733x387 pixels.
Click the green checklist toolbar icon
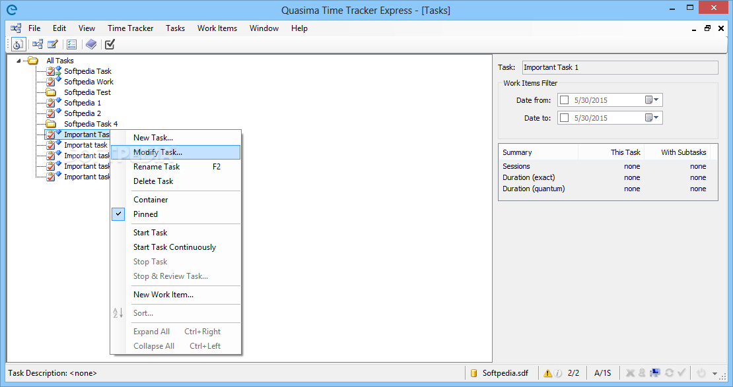71,44
